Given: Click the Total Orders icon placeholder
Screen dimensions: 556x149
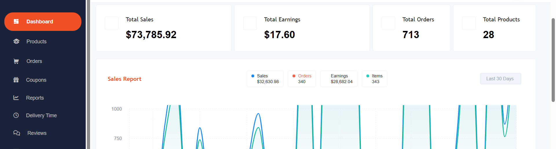Looking at the screenshot, I should 388,23.
